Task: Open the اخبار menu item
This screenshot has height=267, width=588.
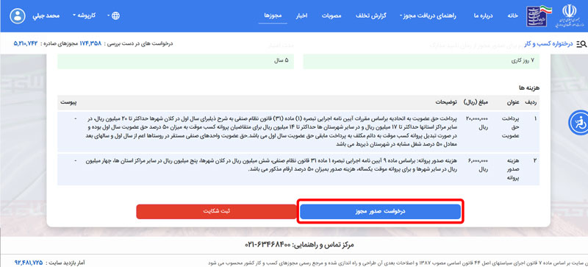Action: [x=302, y=15]
